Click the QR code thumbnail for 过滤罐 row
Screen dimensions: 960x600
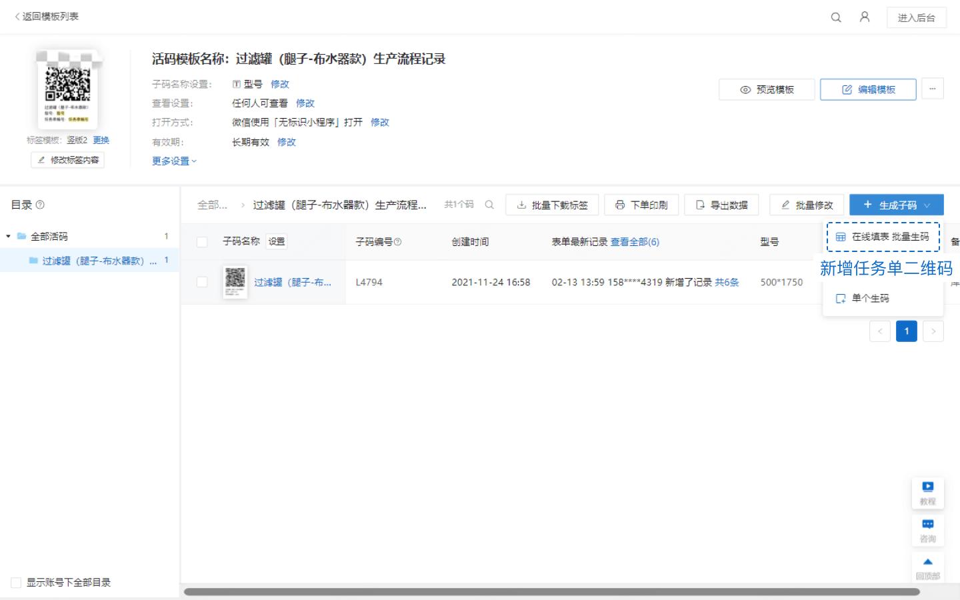[x=235, y=281]
